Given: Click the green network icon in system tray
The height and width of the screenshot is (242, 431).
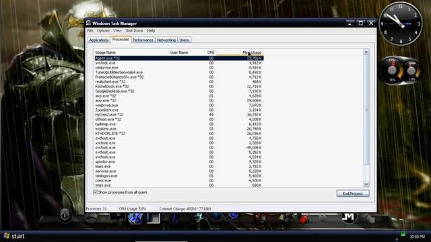Looking at the screenshot, I should [x=403, y=234].
